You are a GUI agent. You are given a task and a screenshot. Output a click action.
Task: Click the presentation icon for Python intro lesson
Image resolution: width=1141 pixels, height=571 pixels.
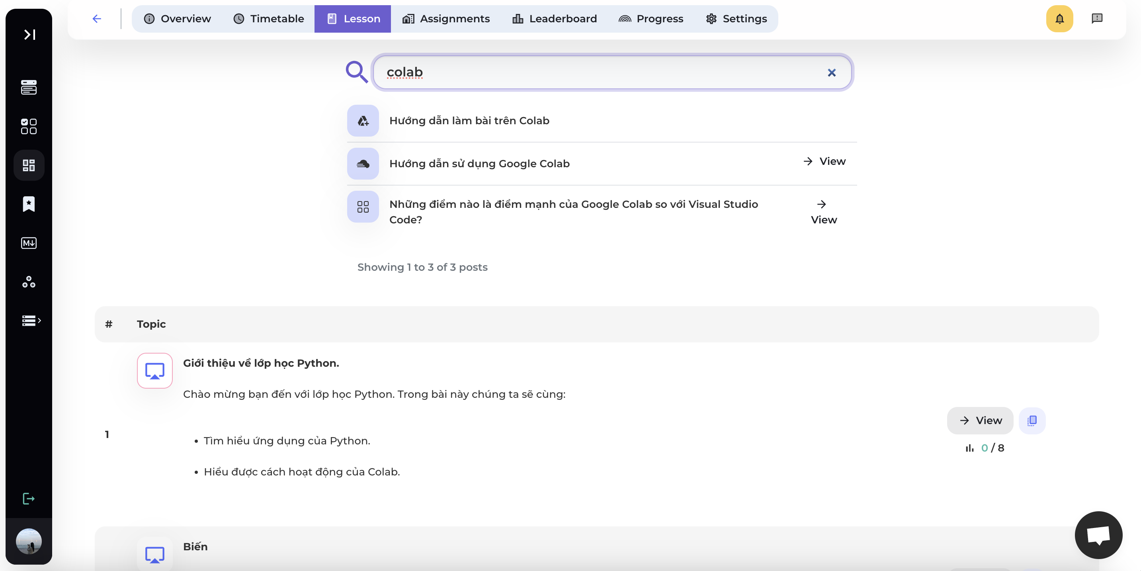[154, 371]
